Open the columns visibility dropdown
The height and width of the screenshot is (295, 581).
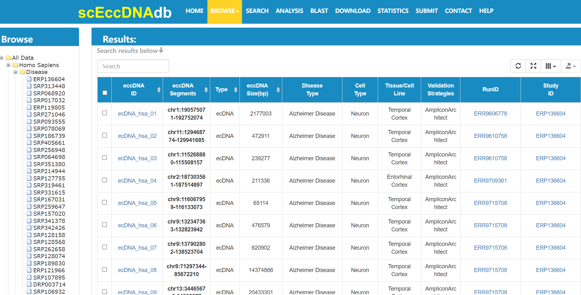point(550,66)
